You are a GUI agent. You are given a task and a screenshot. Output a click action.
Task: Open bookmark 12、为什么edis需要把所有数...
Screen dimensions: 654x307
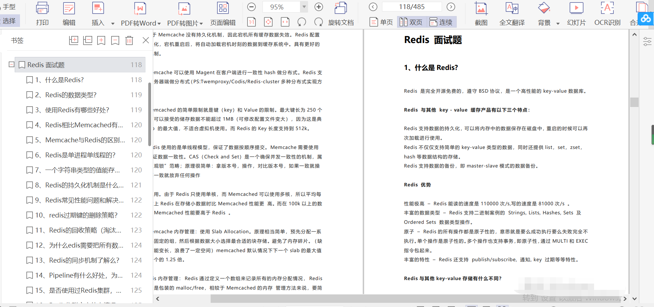click(84, 245)
